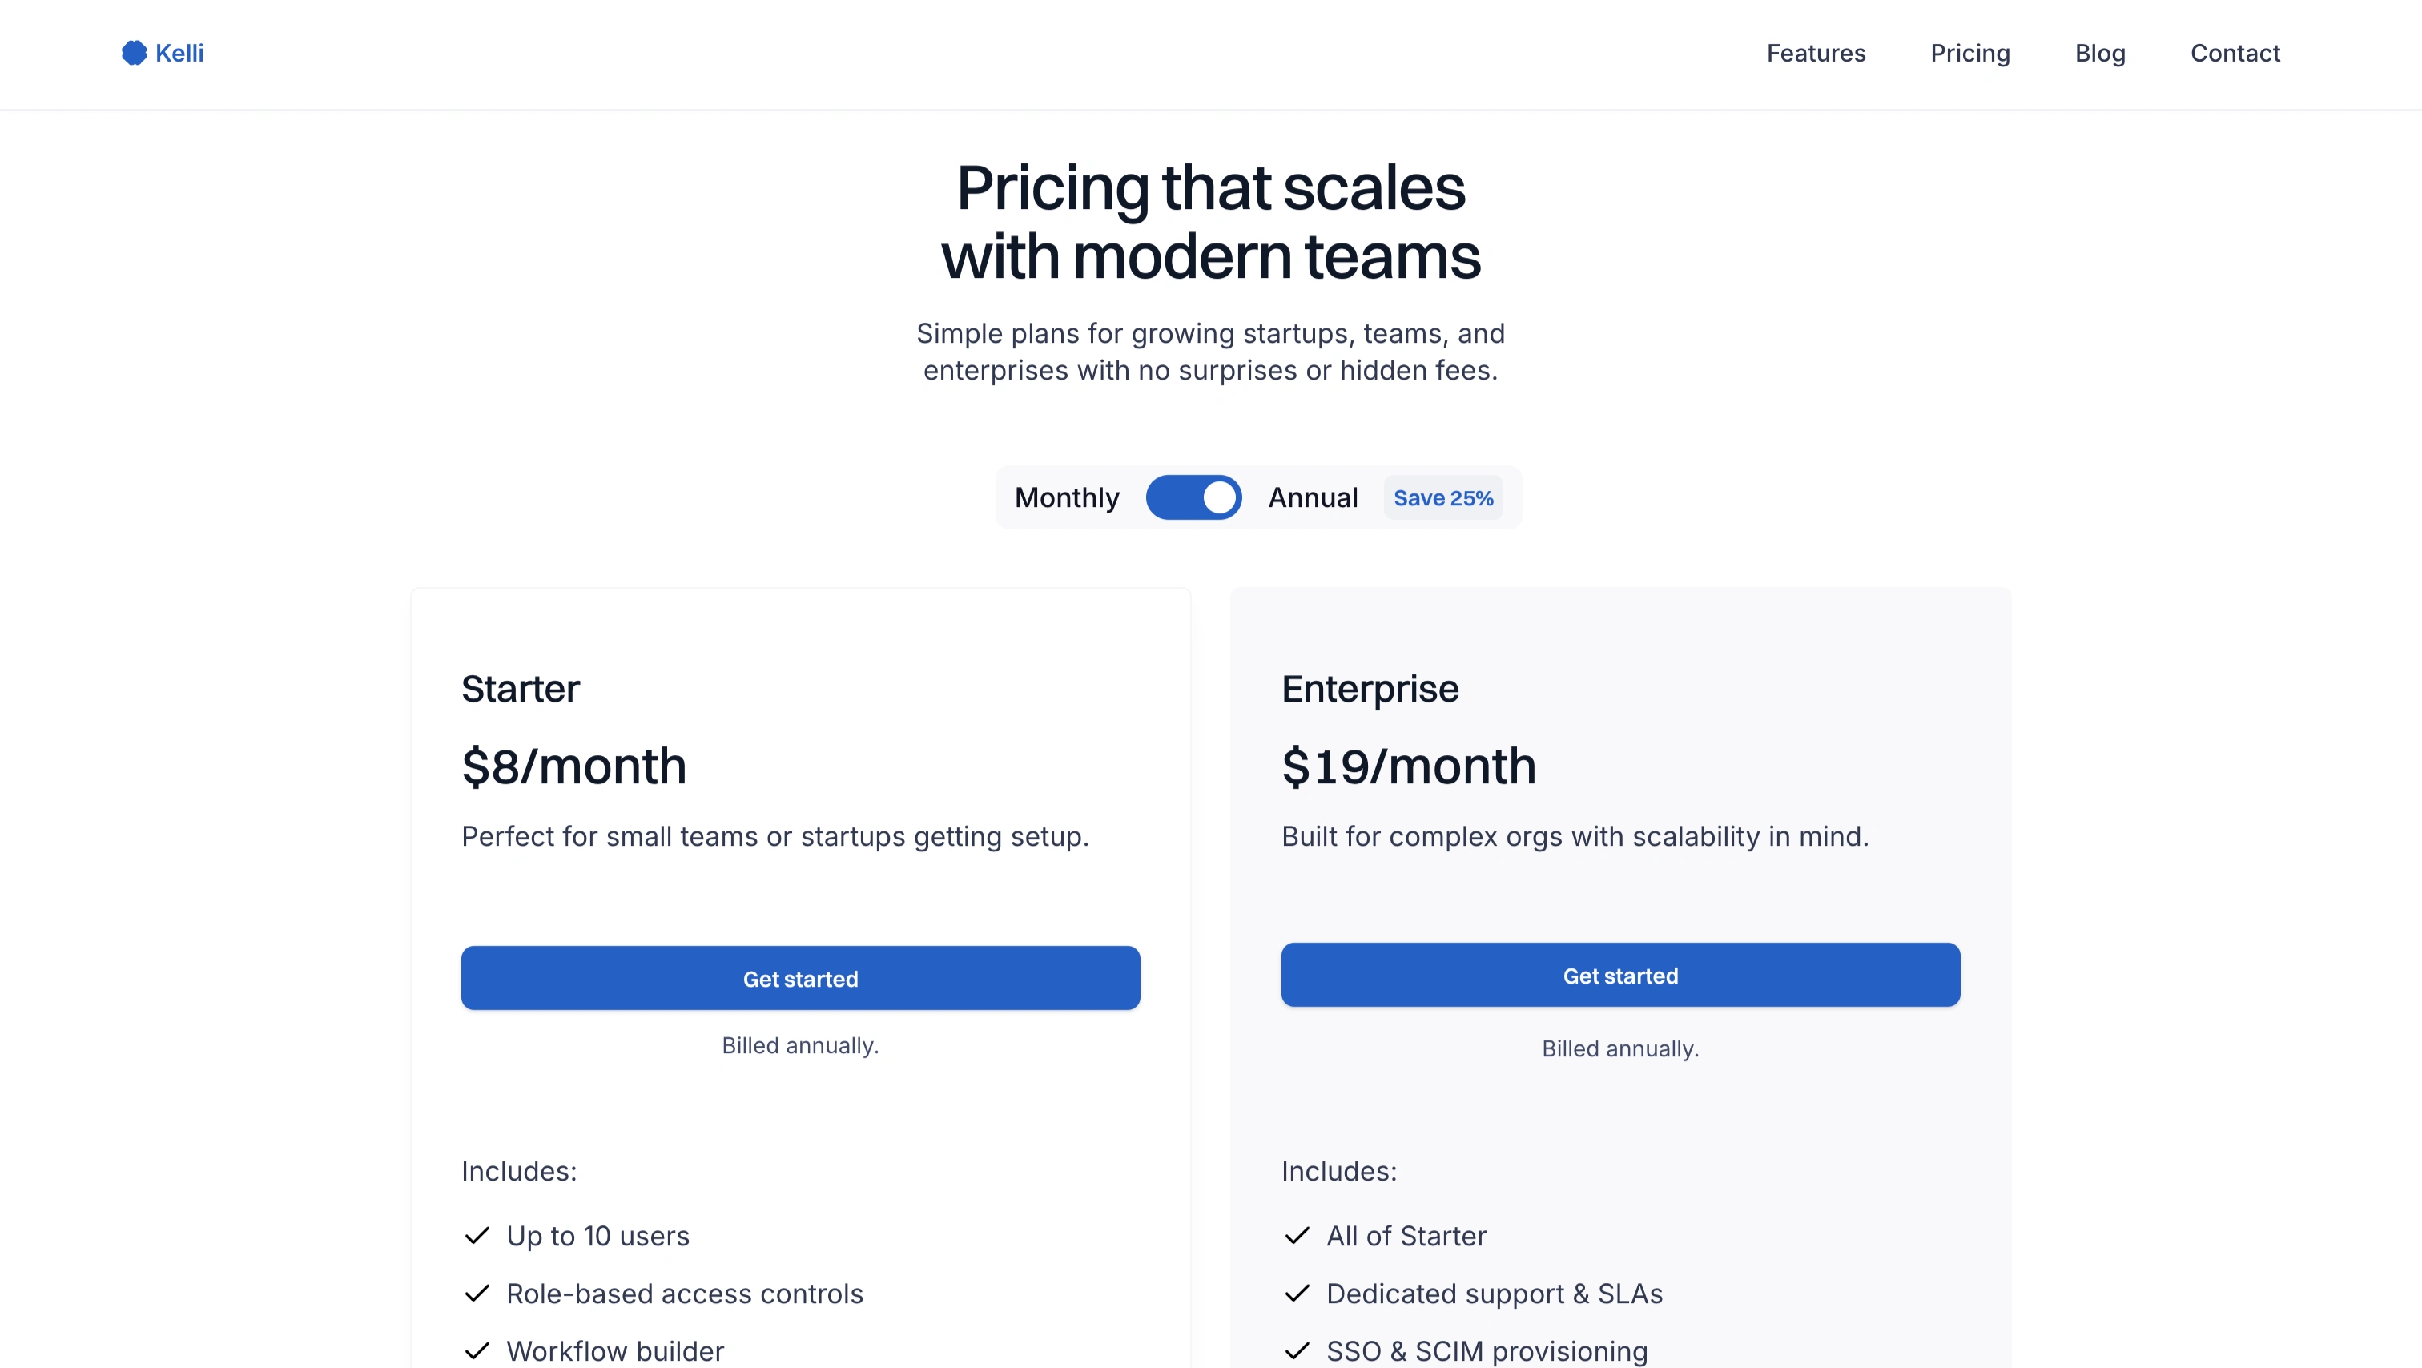Click the Enterprise $19/month price
Viewport: 2422px width, 1368px height.
click(1407, 766)
